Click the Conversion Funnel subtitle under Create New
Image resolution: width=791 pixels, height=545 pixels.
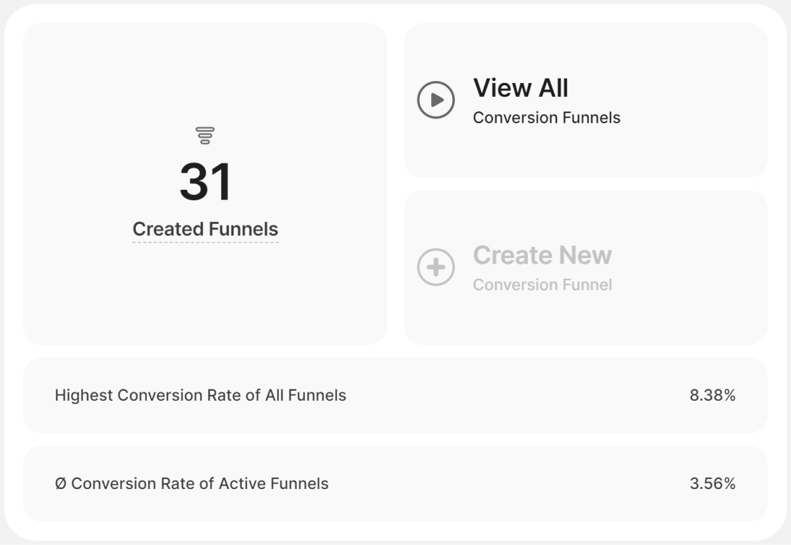click(542, 285)
